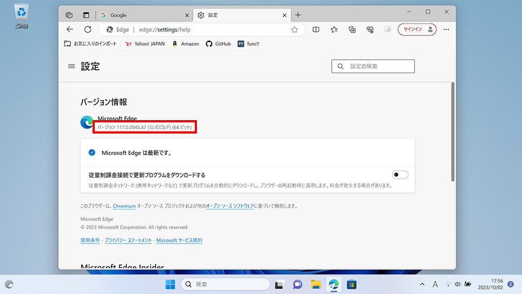Image resolution: width=522 pixels, height=294 pixels.
Task: Toggle the vertical tabs icon
Action: (x=86, y=15)
